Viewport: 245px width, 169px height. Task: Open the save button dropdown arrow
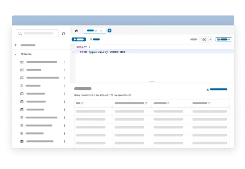coord(229,40)
